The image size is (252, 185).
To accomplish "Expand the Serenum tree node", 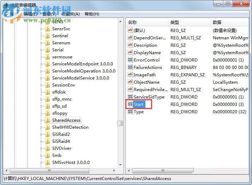I will pos(41,43).
